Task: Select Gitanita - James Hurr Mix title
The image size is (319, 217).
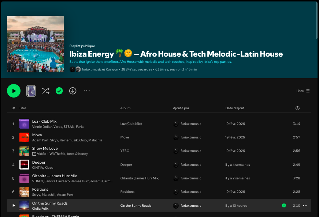Action: point(54,176)
